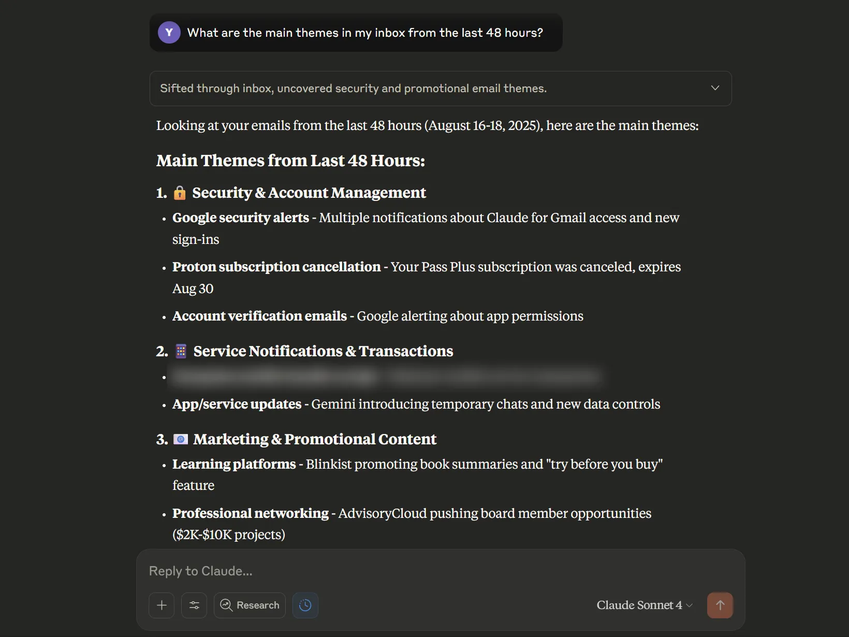
Task: Click the magnifier icon inside the Research button
Action: pyautogui.click(x=226, y=605)
